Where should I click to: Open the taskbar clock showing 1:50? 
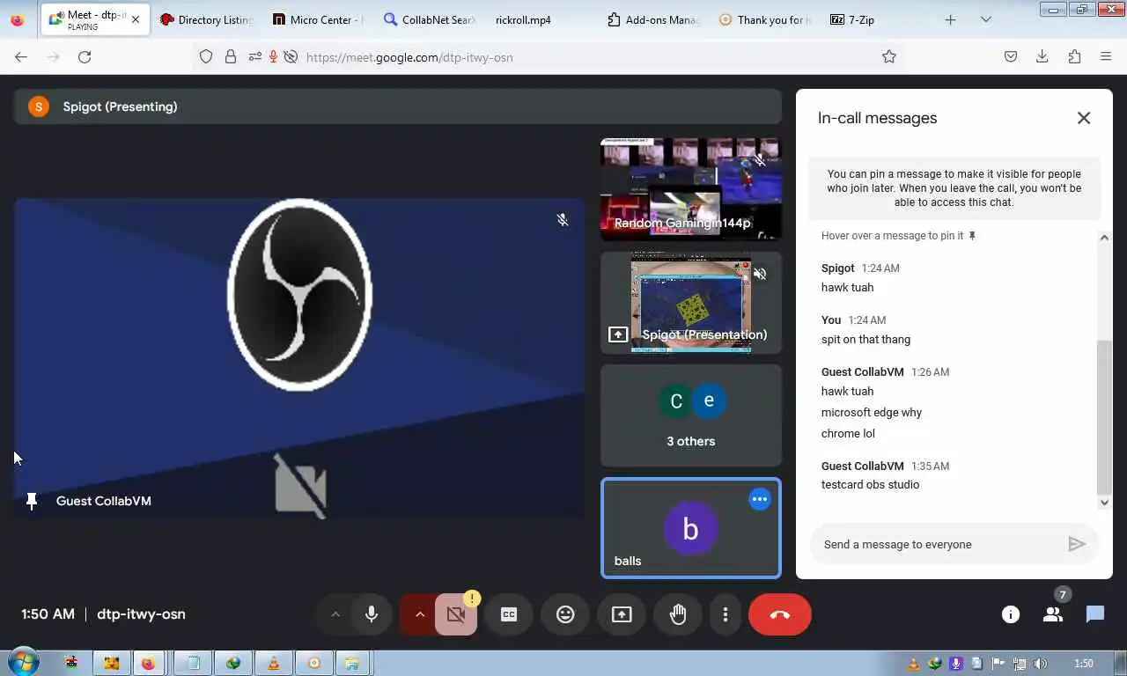click(x=1084, y=664)
